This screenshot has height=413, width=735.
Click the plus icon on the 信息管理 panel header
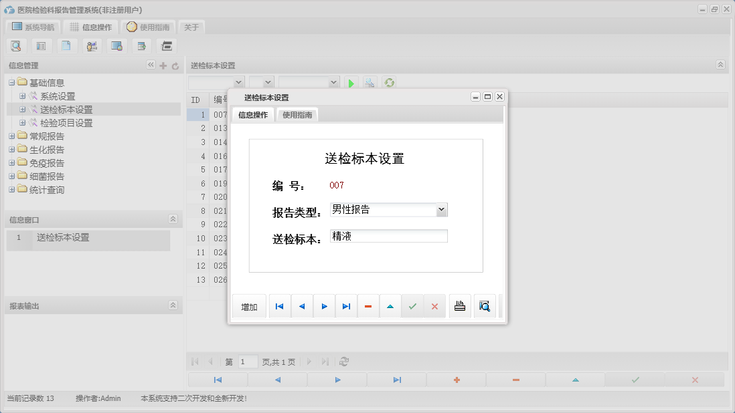(163, 65)
